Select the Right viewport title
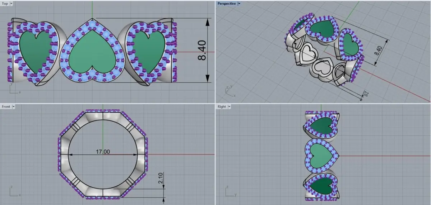Image resolution: width=431 pixels, height=205 pixels. [222, 106]
